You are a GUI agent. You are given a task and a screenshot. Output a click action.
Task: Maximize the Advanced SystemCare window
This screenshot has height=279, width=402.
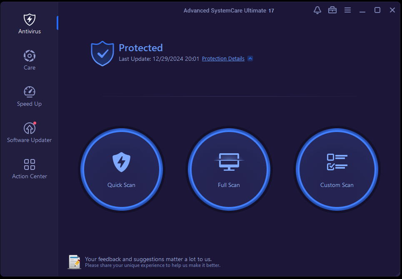pos(377,10)
